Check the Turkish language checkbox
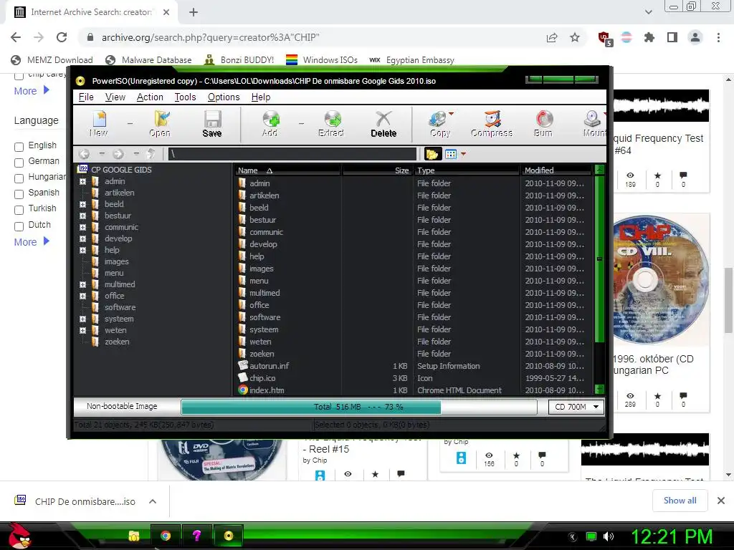 coord(19,210)
